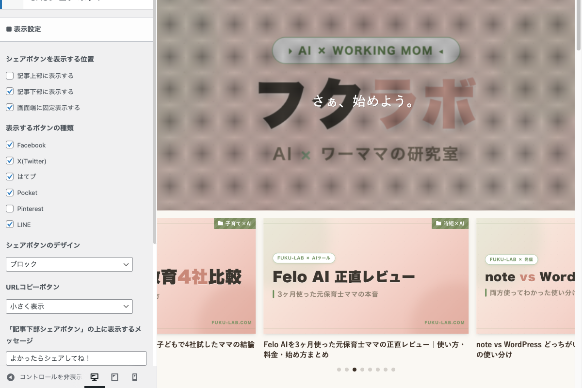Disable the Pocket checkbox
Screen dimensions: 582x388
coord(10,193)
